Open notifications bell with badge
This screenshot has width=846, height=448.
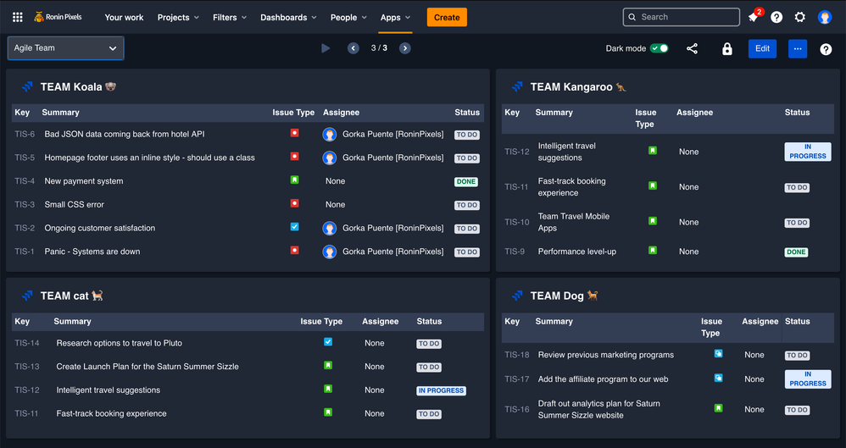[x=754, y=17]
